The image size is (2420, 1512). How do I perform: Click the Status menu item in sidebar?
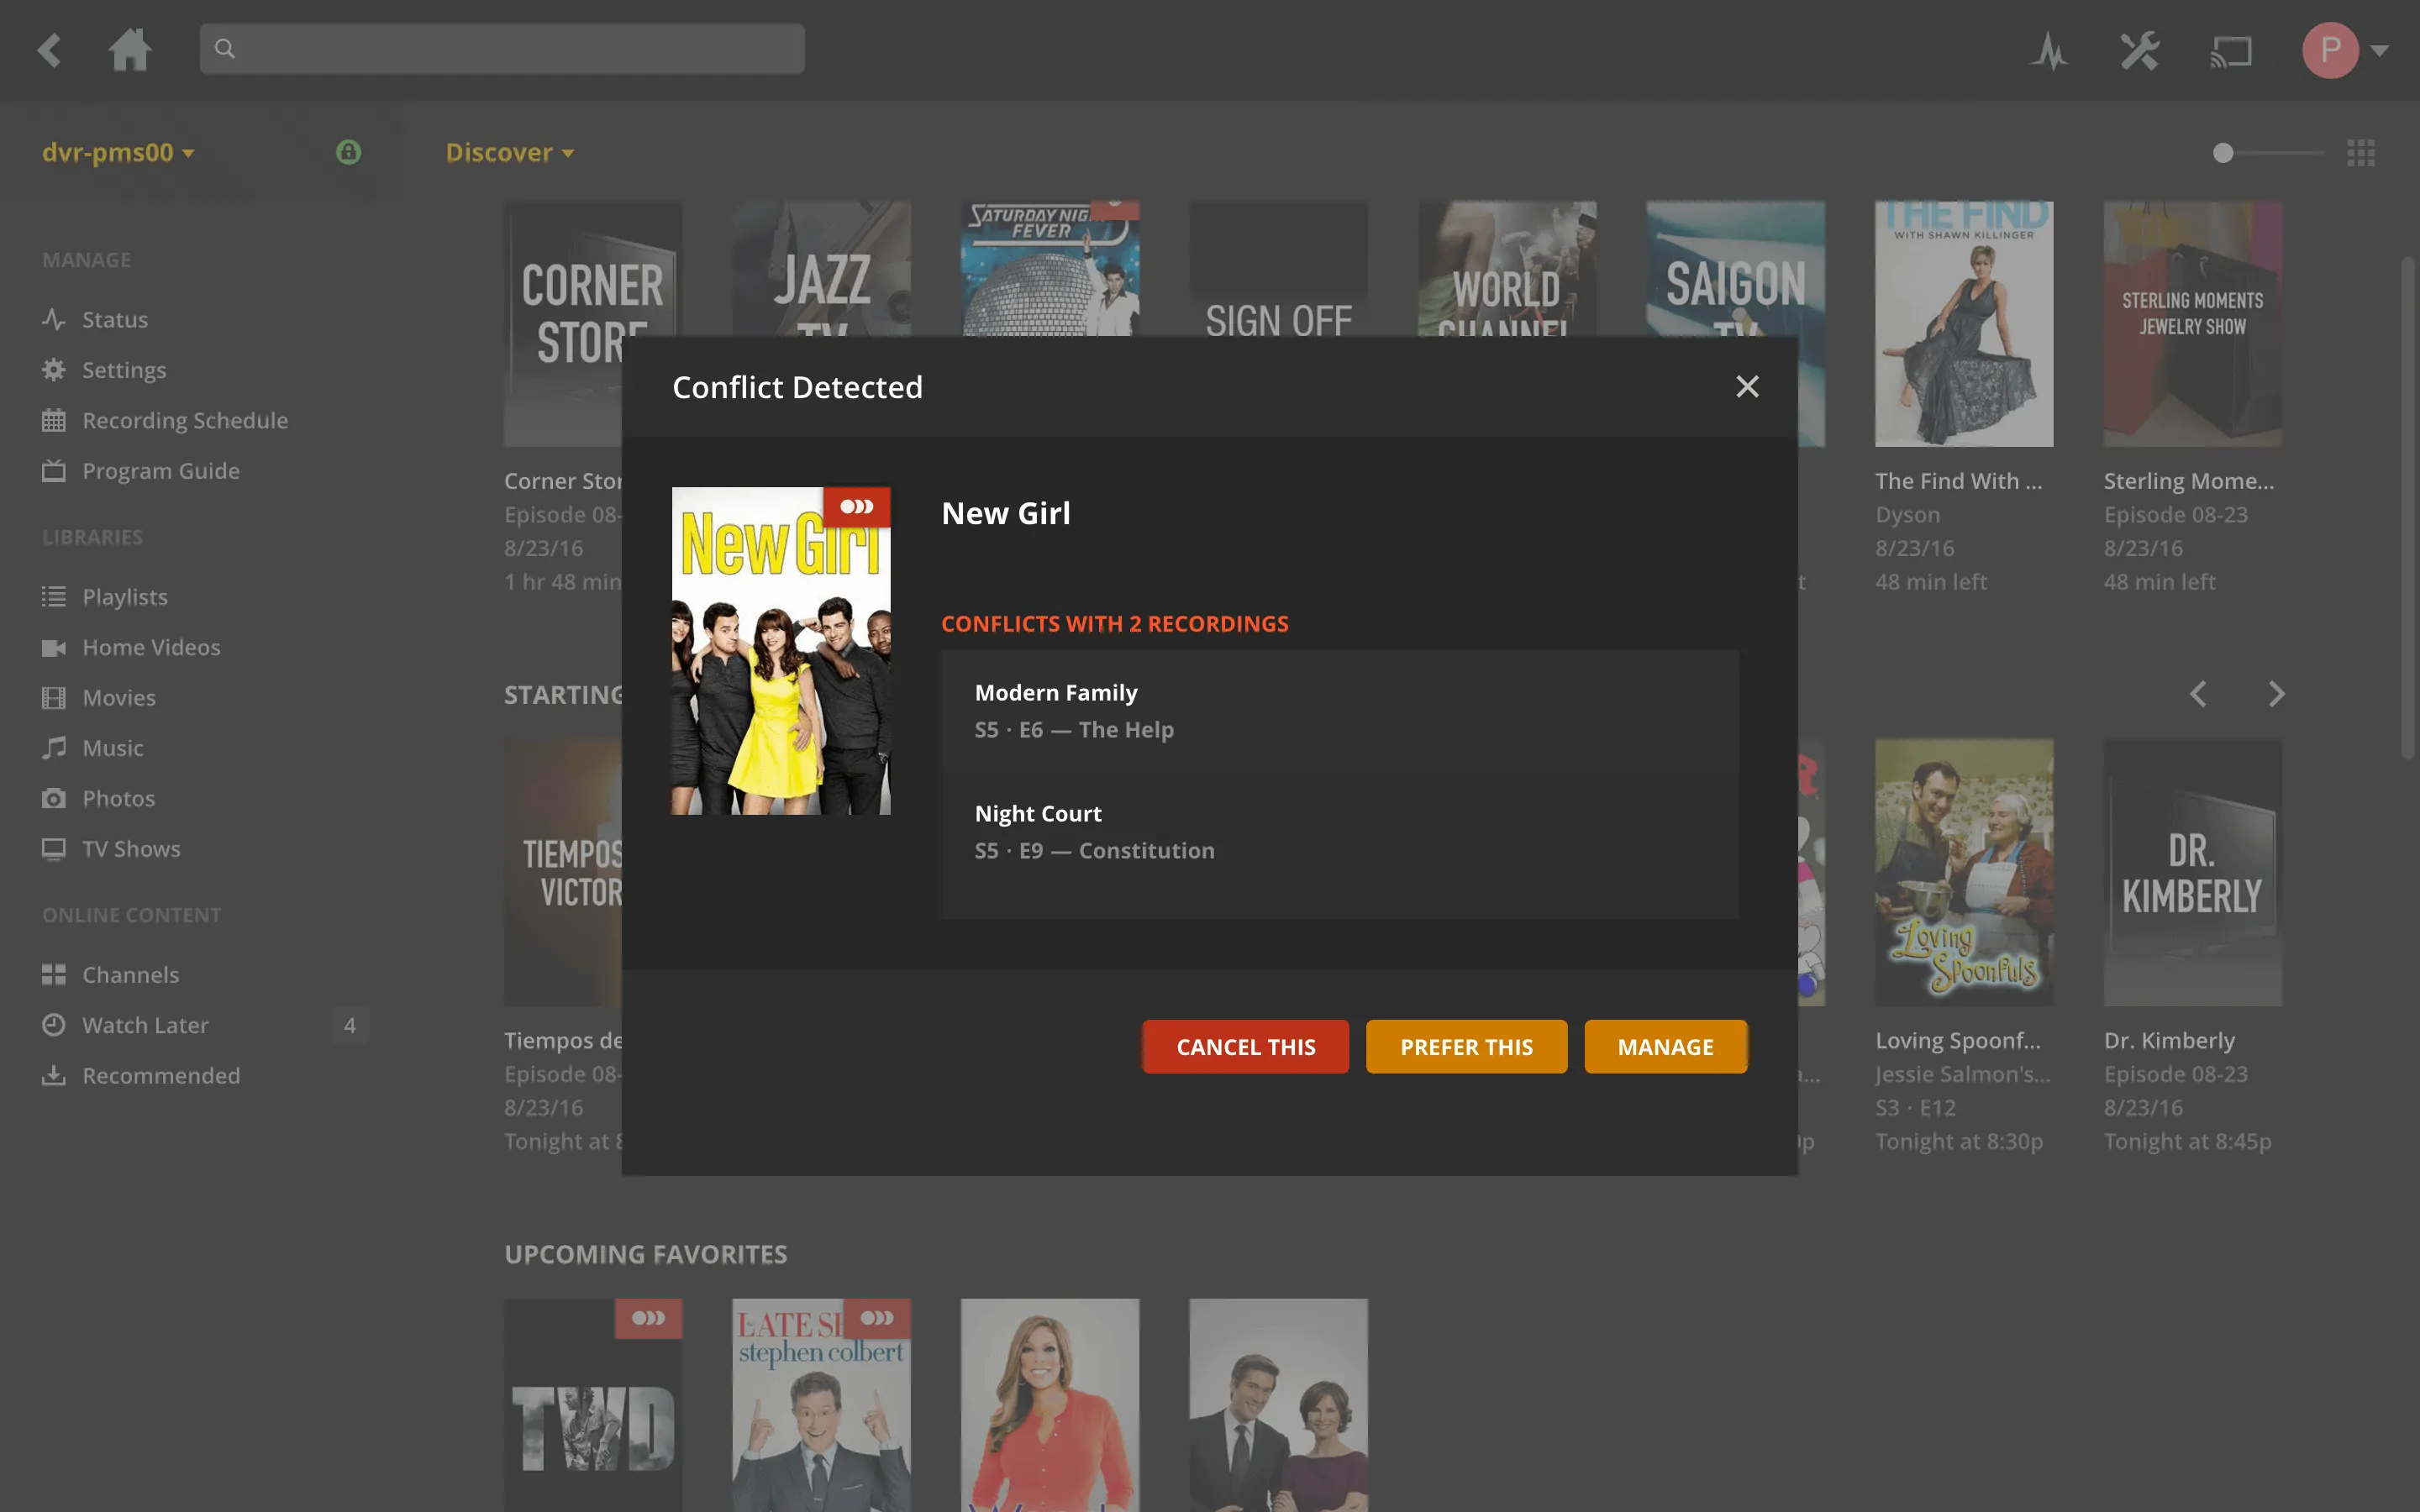[x=115, y=318]
